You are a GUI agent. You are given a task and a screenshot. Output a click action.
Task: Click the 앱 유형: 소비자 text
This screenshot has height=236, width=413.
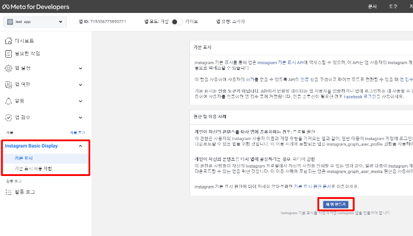point(231,22)
